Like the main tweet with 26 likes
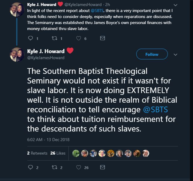This screenshot has height=181, width=193. pos(79,167)
